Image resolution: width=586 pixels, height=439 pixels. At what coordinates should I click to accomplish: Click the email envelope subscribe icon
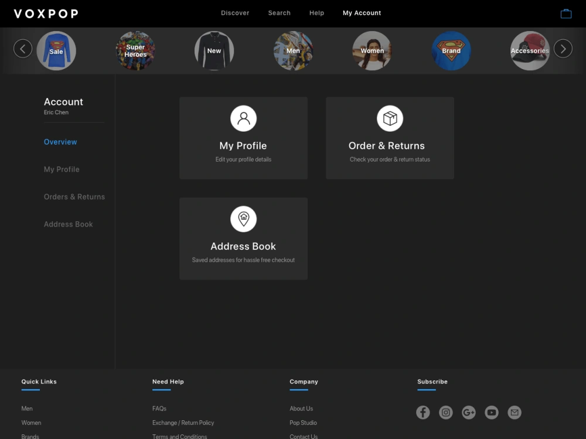pos(515,413)
